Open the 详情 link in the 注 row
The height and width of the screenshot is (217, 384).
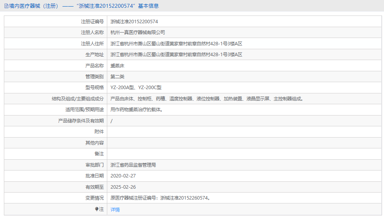115,209
